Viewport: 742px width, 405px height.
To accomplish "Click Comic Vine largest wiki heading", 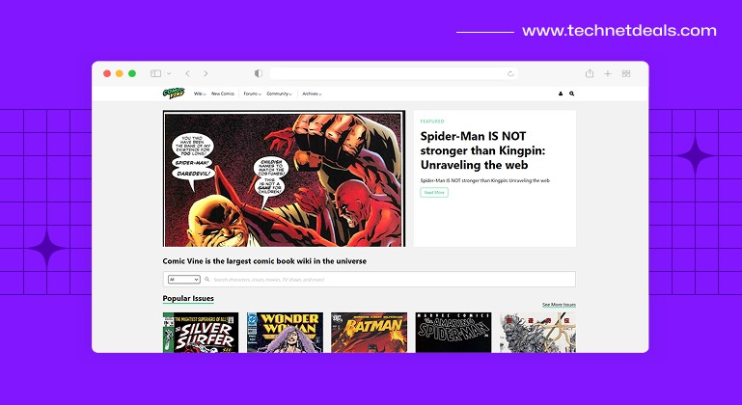I will click(264, 261).
